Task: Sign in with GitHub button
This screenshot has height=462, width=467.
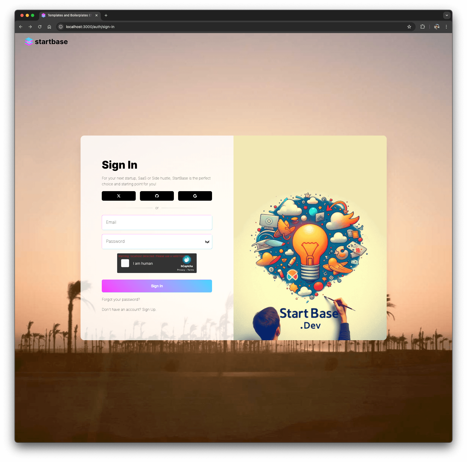Action: tap(157, 196)
